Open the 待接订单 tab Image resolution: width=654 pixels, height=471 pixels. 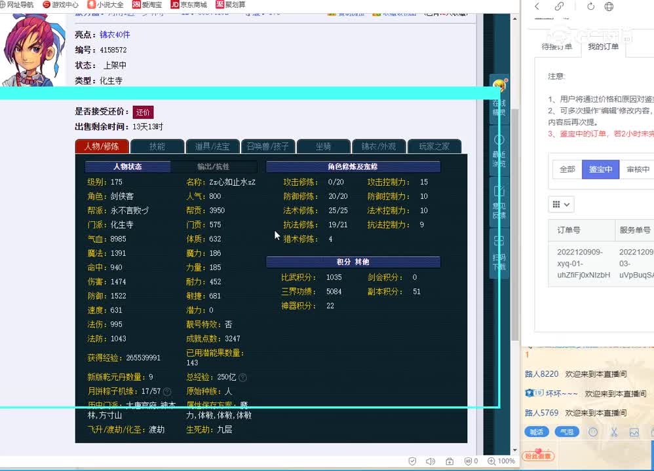[x=557, y=46]
